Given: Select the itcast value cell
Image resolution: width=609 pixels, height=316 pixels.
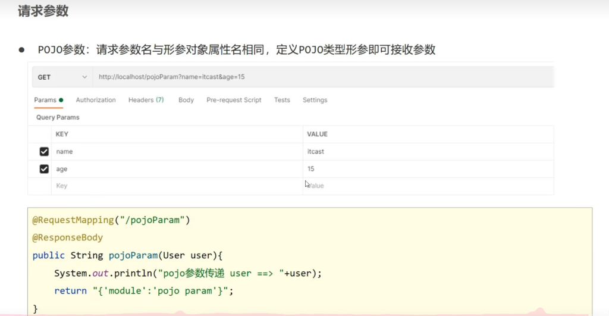Looking at the screenshot, I should click(x=428, y=152).
